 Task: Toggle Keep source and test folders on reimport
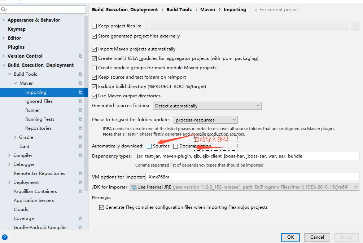click(x=94, y=77)
